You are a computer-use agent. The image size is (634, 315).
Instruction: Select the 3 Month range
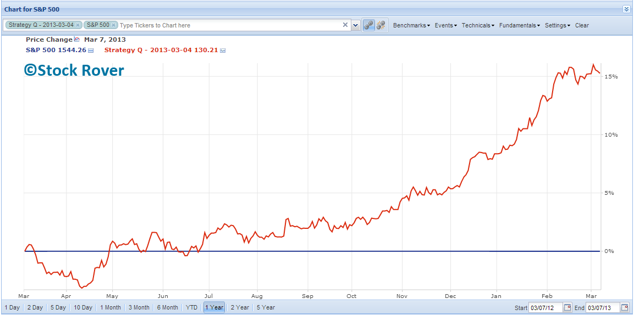click(x=139, y=307)
